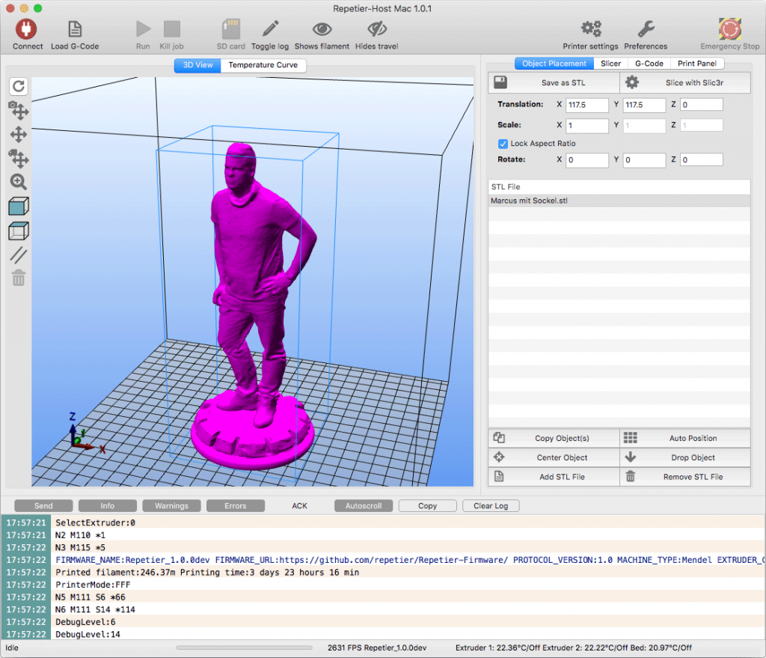Open the Slicer tab
The height and width of the screenshot is (658, 766).
(610, 63)
